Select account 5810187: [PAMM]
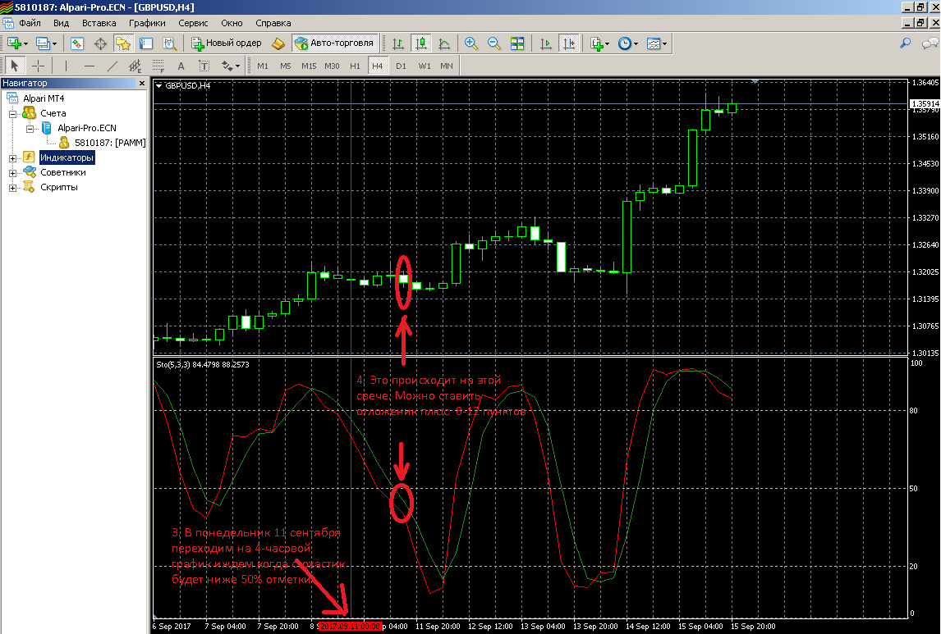The width and height of the screenshot is (941, 634). (x=110, y=143)
